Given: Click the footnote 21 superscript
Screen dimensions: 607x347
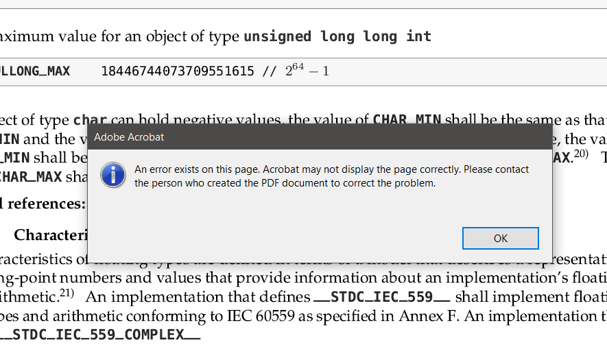Looking at the screenshot, I should [67, 294].
